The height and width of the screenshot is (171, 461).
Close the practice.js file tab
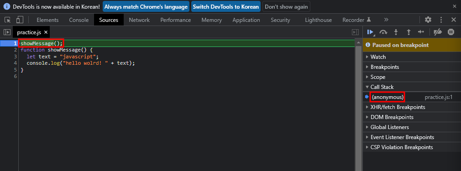coord(46,32)
